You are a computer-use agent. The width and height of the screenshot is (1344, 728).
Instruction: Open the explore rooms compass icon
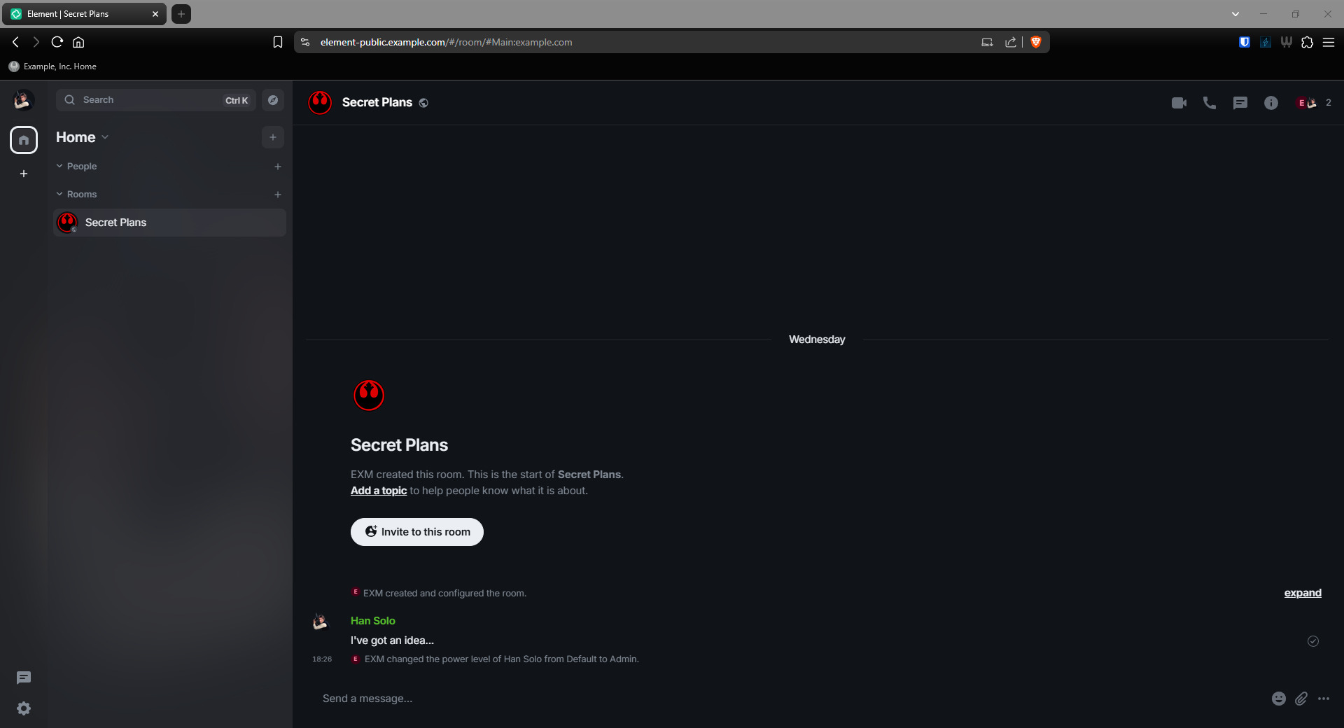pyautogui.click(x=273, y=100)
